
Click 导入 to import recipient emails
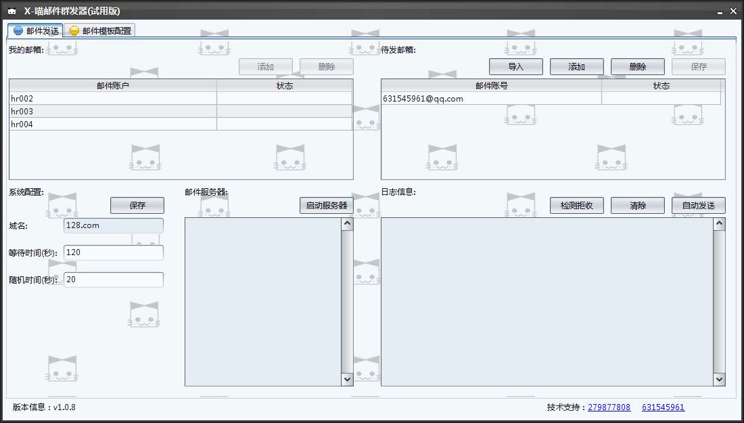pyautogui.click(x=515, y=66)
